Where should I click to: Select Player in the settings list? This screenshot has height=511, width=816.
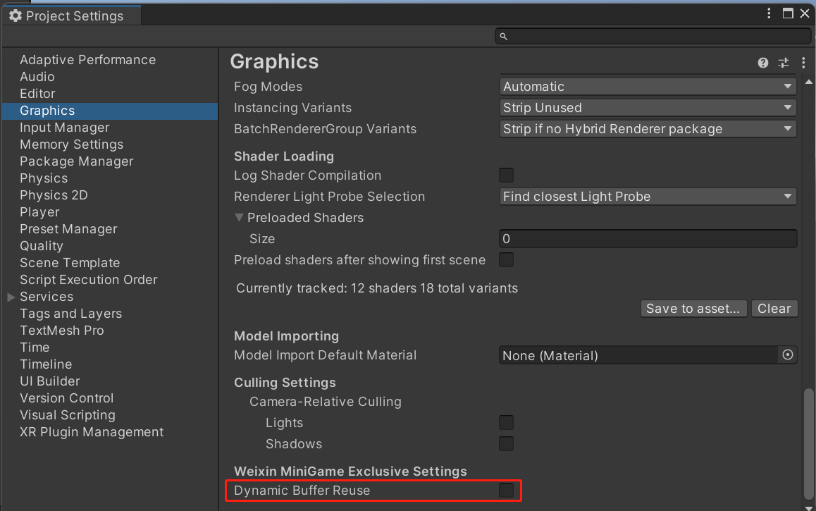click(39, 212)
